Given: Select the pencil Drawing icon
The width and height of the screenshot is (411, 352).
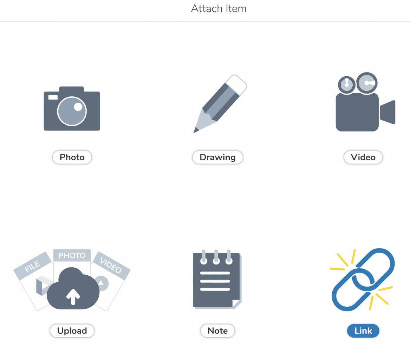Looking at the screenshot, I should click(220, 104).
